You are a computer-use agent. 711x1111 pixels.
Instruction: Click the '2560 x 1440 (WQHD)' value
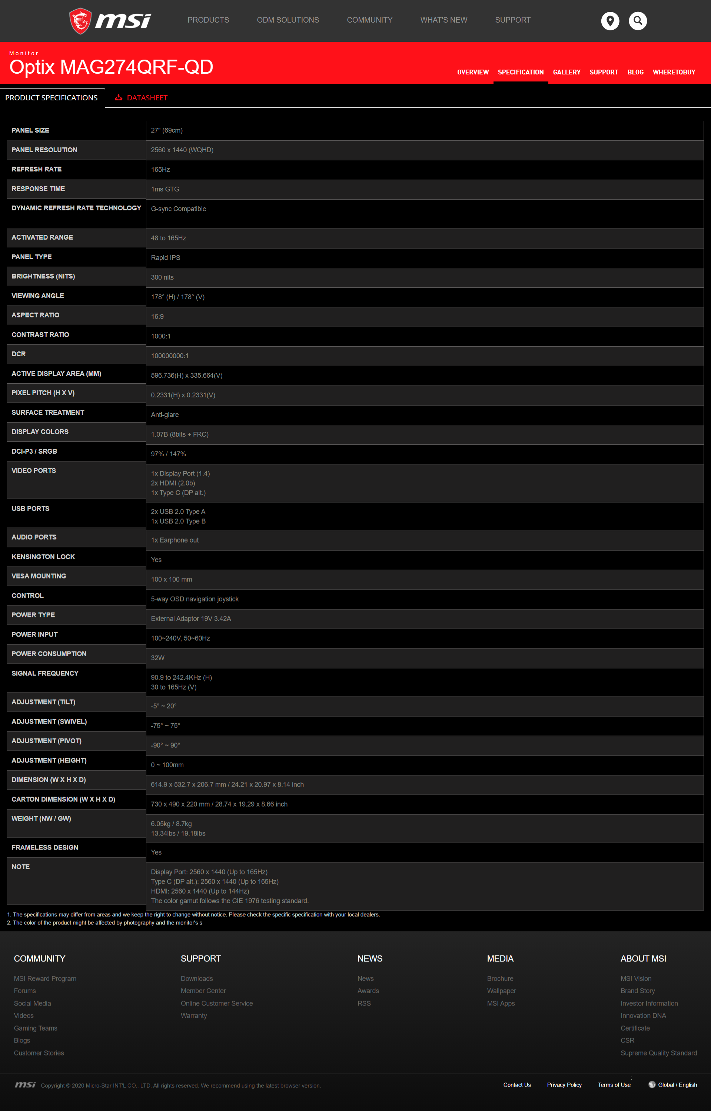pyautogui.click(x=182, y=150)
